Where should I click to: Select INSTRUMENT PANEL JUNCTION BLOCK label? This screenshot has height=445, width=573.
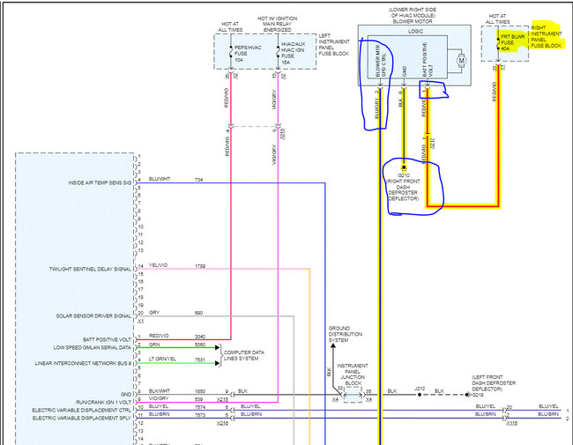[353, 375]
